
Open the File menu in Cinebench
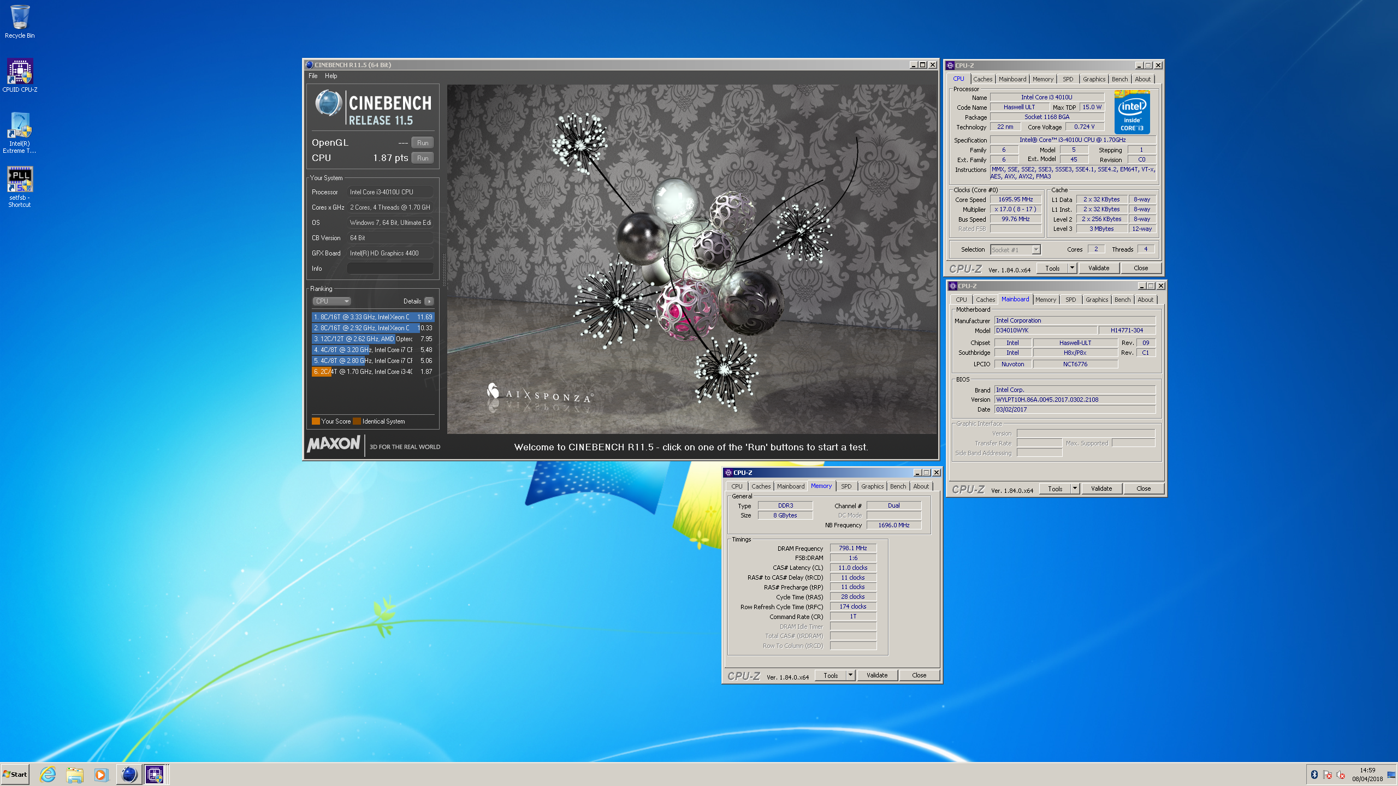coord(313,76)
